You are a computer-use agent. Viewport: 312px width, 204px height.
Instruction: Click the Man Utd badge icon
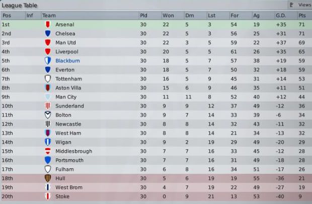pos(47,42)
